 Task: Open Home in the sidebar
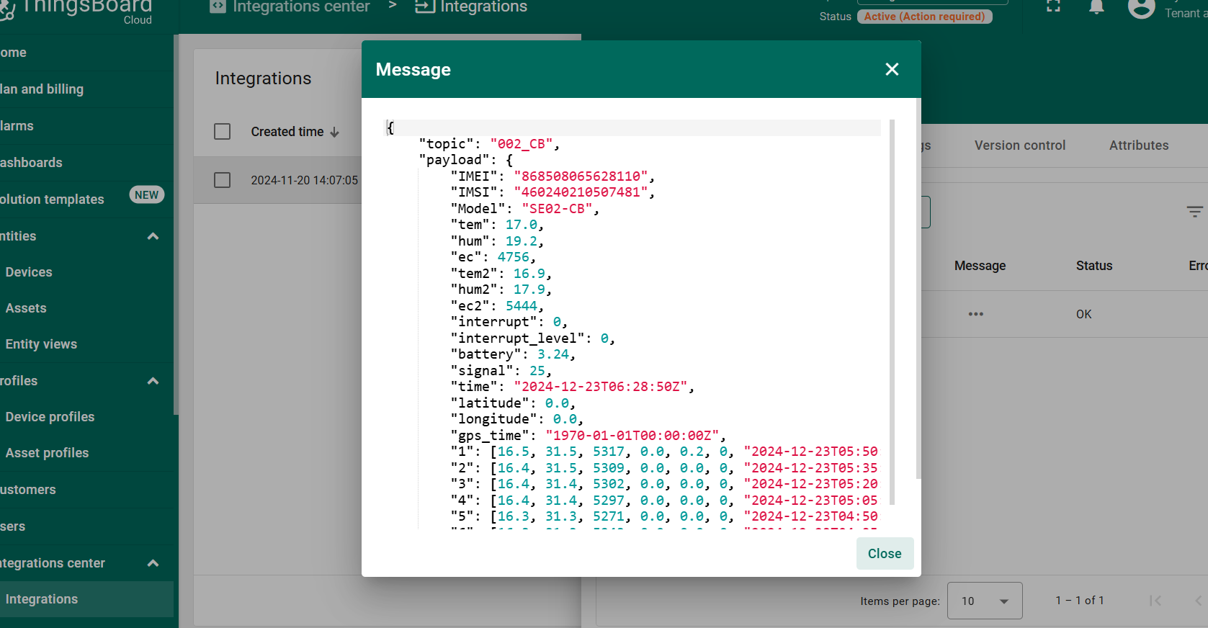point(86,53)
